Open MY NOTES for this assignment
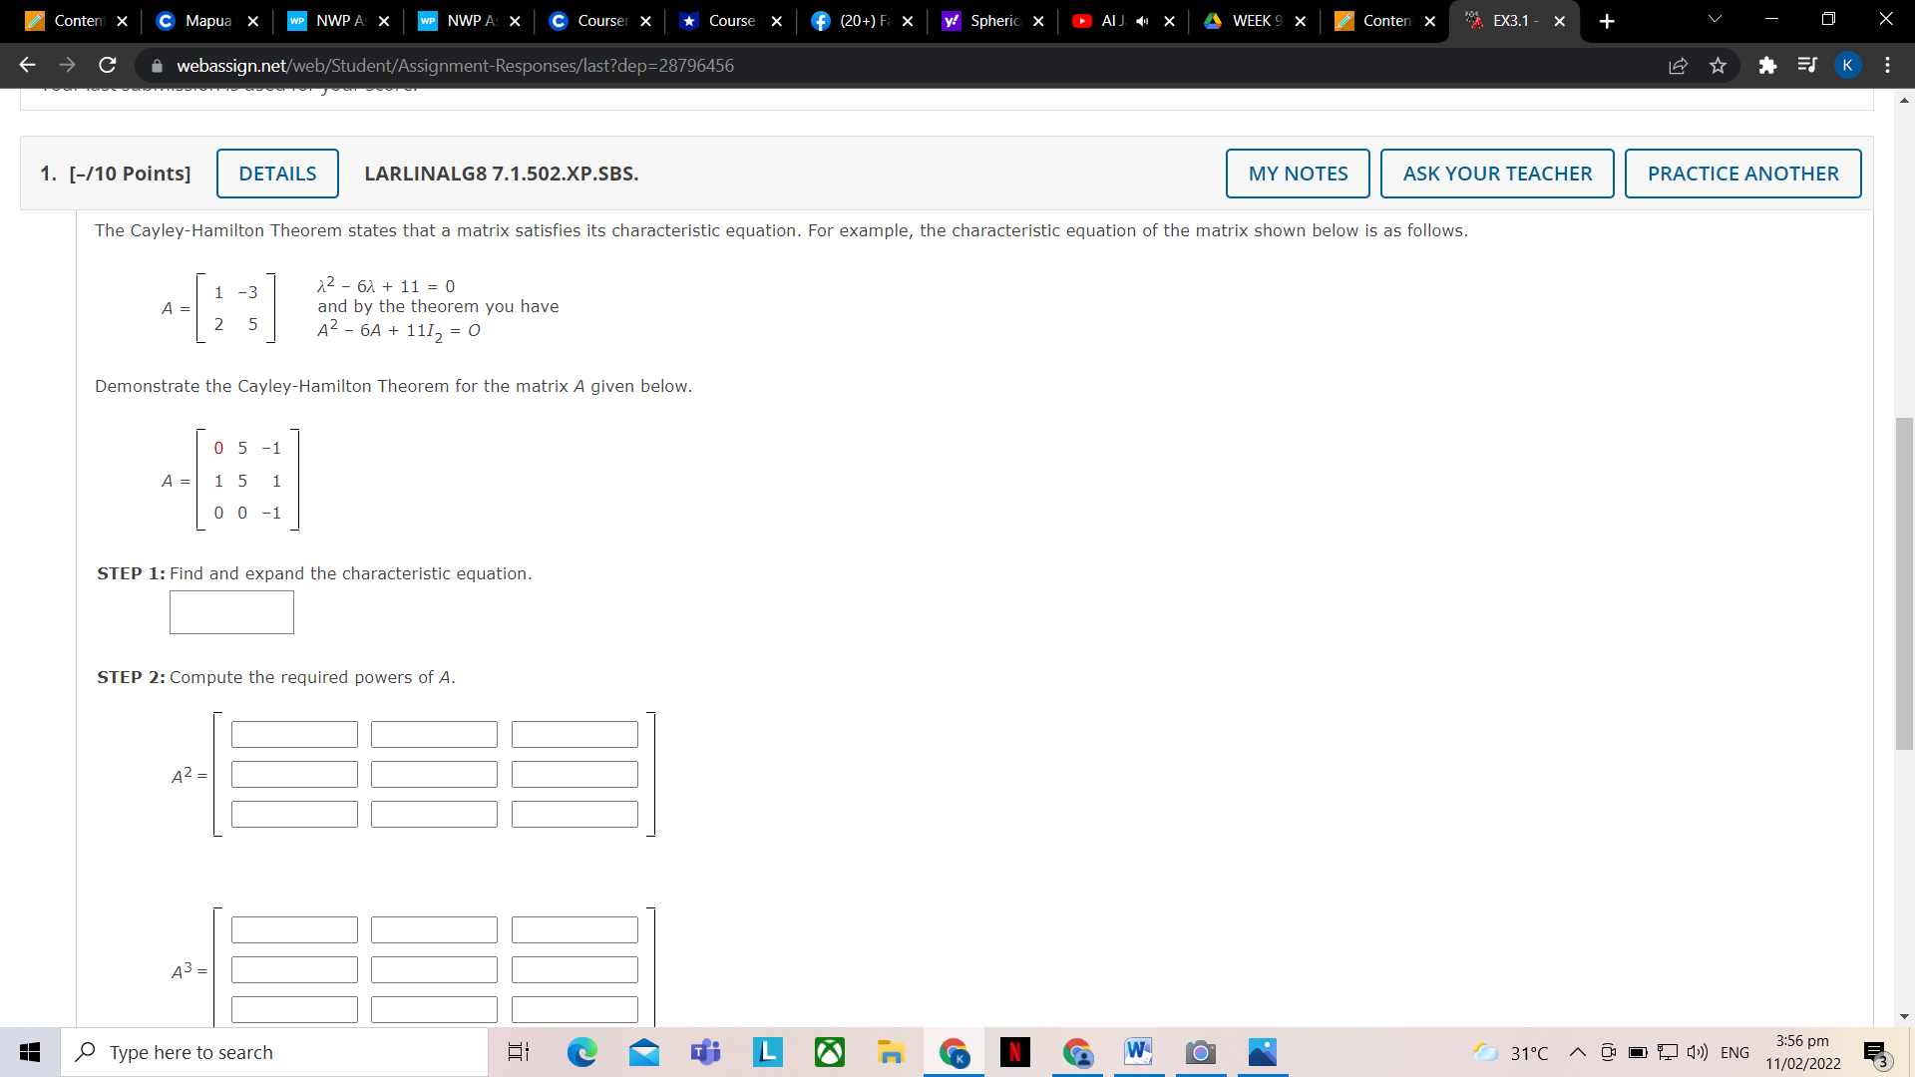The width and height of the screenshot is (1915, 1077). 1297,173
